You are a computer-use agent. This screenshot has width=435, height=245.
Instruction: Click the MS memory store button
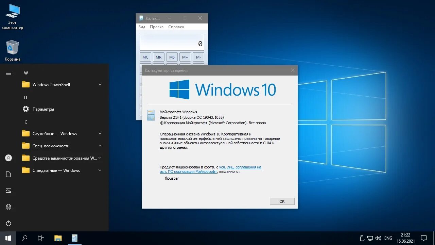click(172, 57)
